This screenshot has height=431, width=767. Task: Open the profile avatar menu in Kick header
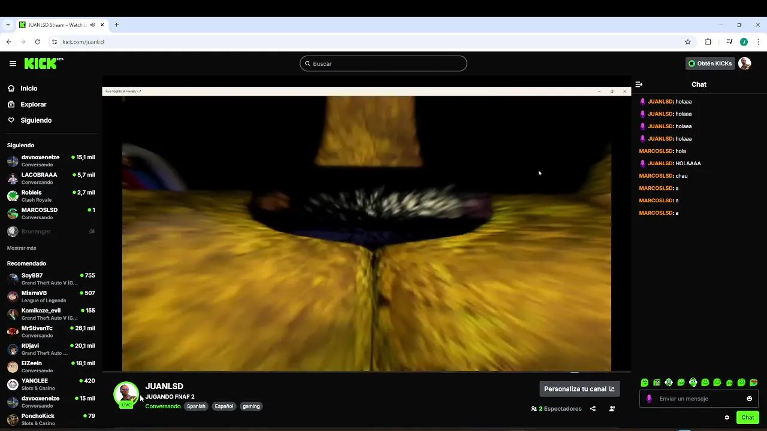745,63
